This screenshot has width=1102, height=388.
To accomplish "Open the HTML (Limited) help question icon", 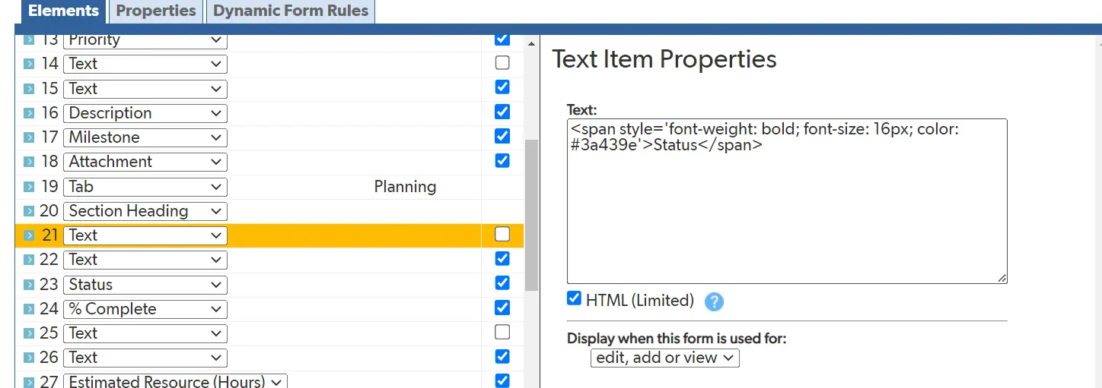I will 714,301.
